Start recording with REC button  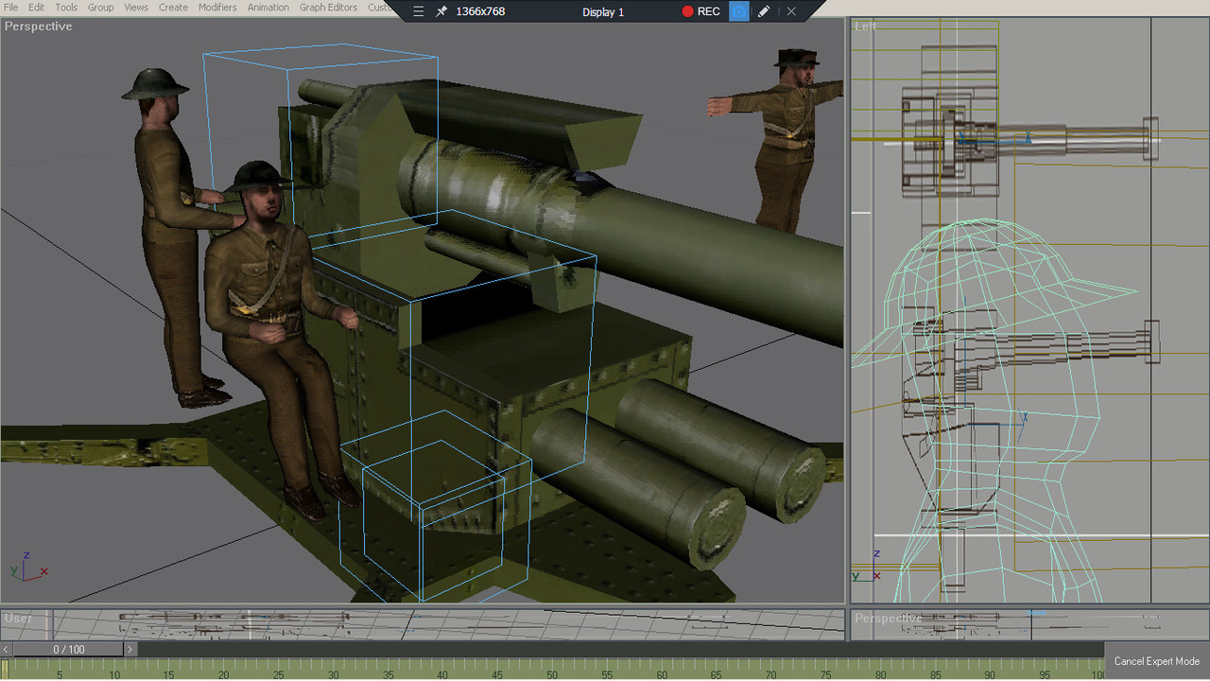point(701,11)
